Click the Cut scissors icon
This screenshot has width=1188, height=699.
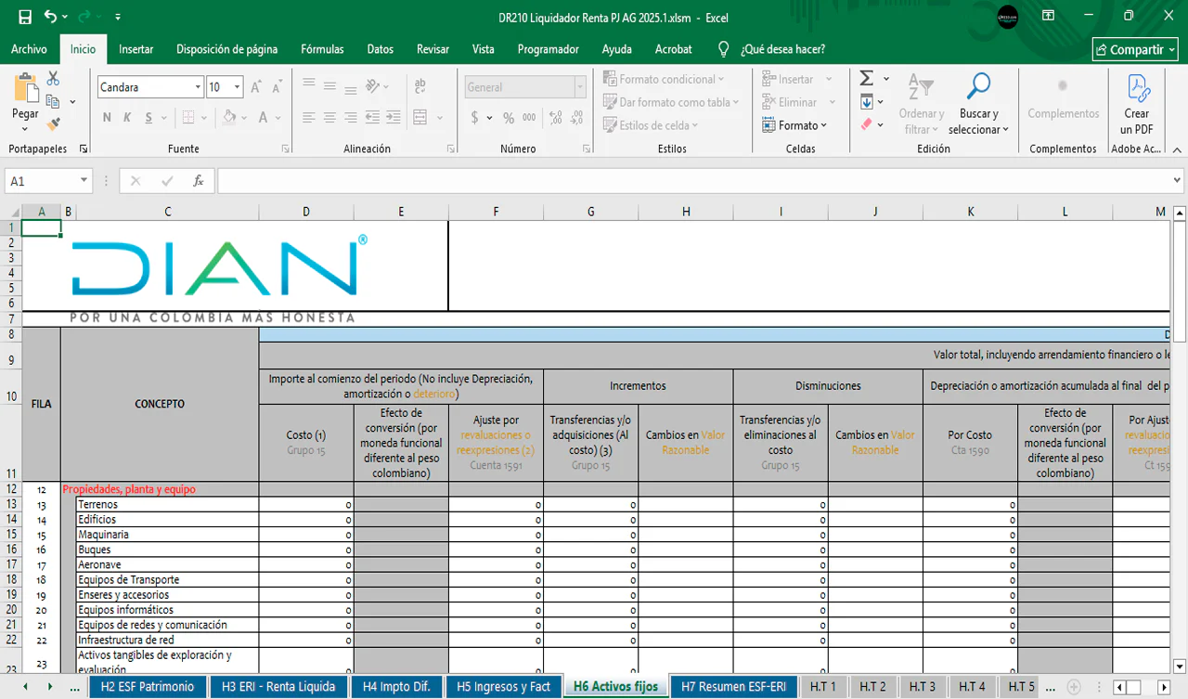point(53,79)
